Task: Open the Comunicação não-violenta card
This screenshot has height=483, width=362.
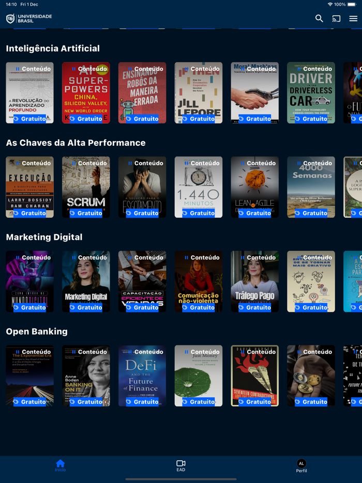Action: tap(199, 281)
